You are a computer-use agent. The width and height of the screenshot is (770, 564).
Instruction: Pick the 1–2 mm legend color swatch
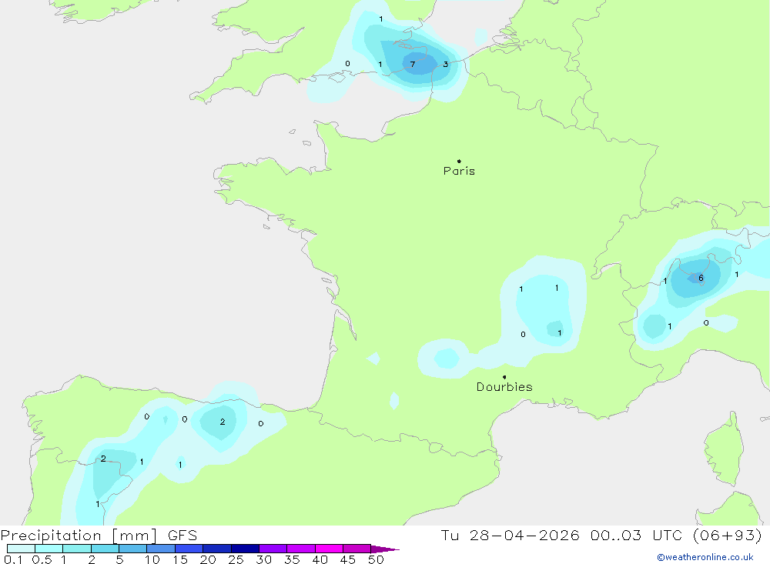(77, 549)
